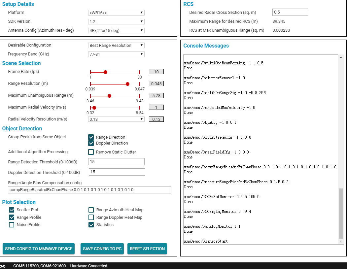Click Save Config to PC button

pos(102,249)
